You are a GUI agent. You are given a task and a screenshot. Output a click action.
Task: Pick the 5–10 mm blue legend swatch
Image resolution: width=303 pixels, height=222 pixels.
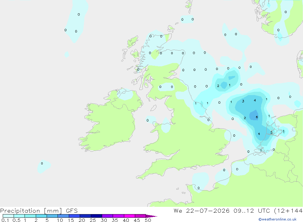coord(52,216)
